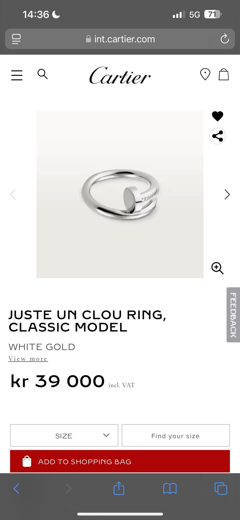This screenshot has width=240, height=520.
Task: Reload the page in Safari
Action: (x=224, y=39)
